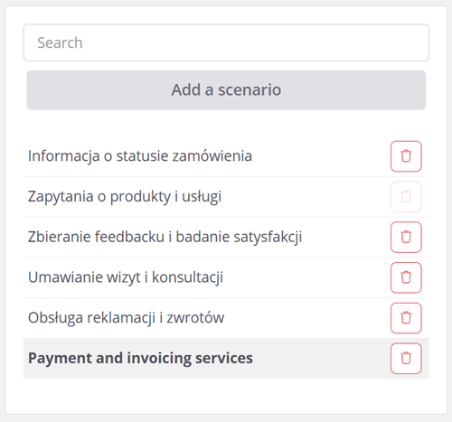Click into the Search scenarios field
Image resolution: width=452 pixels, height=422 pixels.
[226, 42]
